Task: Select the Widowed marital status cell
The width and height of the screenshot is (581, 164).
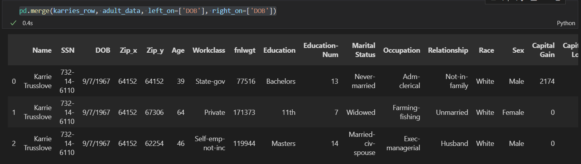Action: click(361, 112)
